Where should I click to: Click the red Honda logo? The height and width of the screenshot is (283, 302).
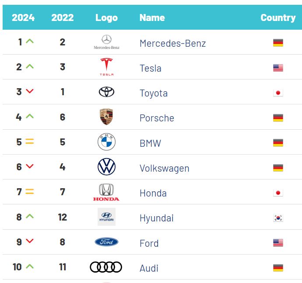106,192
